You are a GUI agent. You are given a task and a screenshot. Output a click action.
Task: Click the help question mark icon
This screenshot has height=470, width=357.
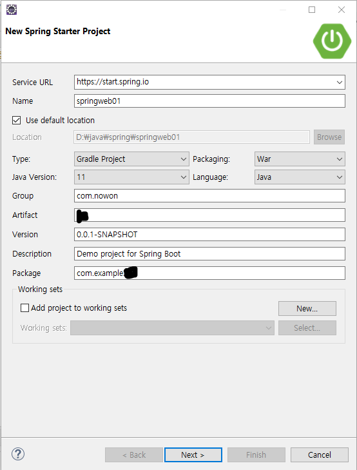18,454
